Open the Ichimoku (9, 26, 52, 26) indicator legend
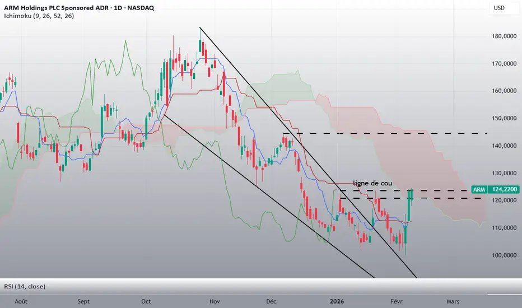The image size is (522, 308). tap(39, 16)
